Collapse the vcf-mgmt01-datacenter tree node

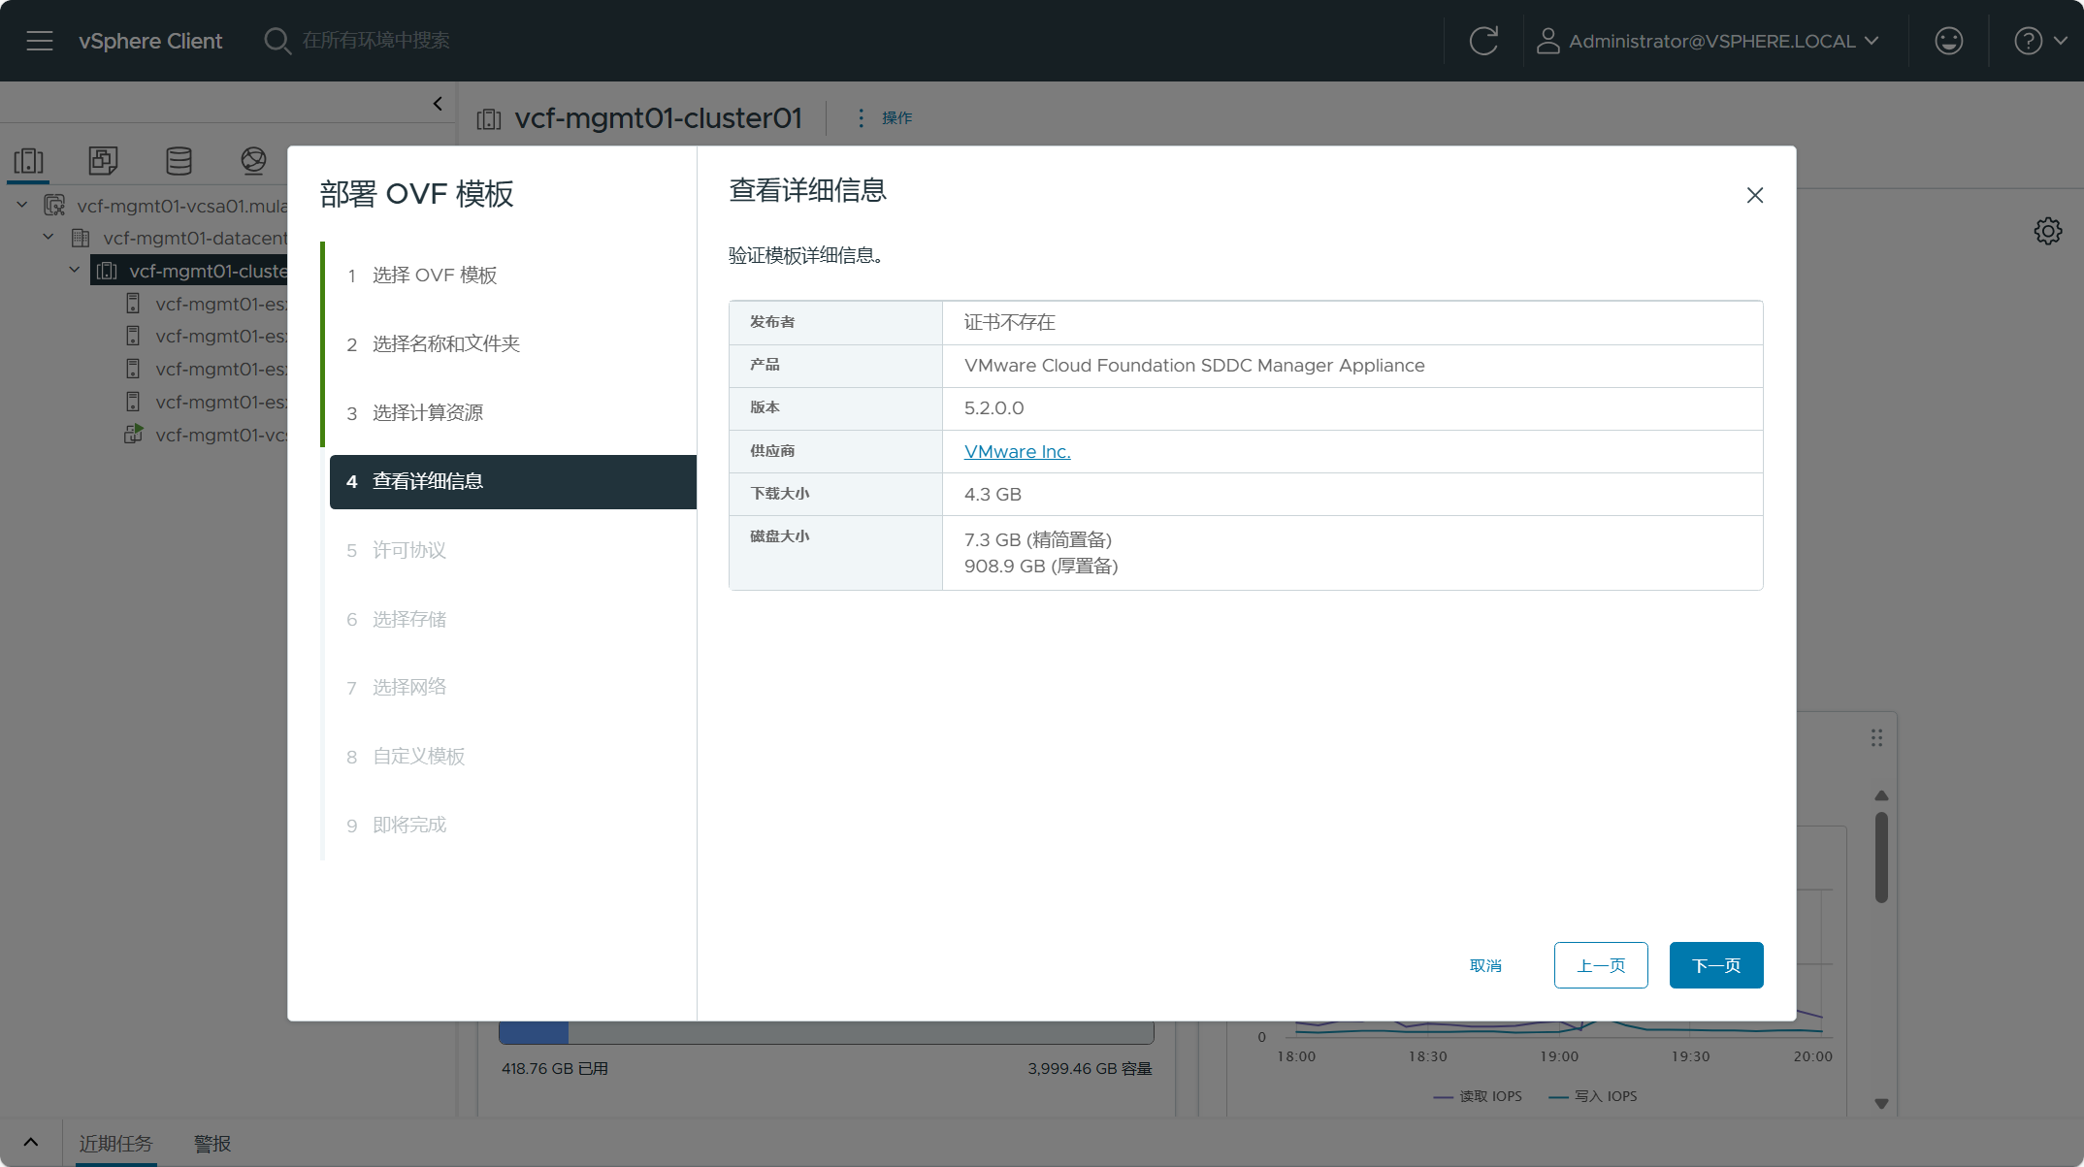tap(49, 238)
